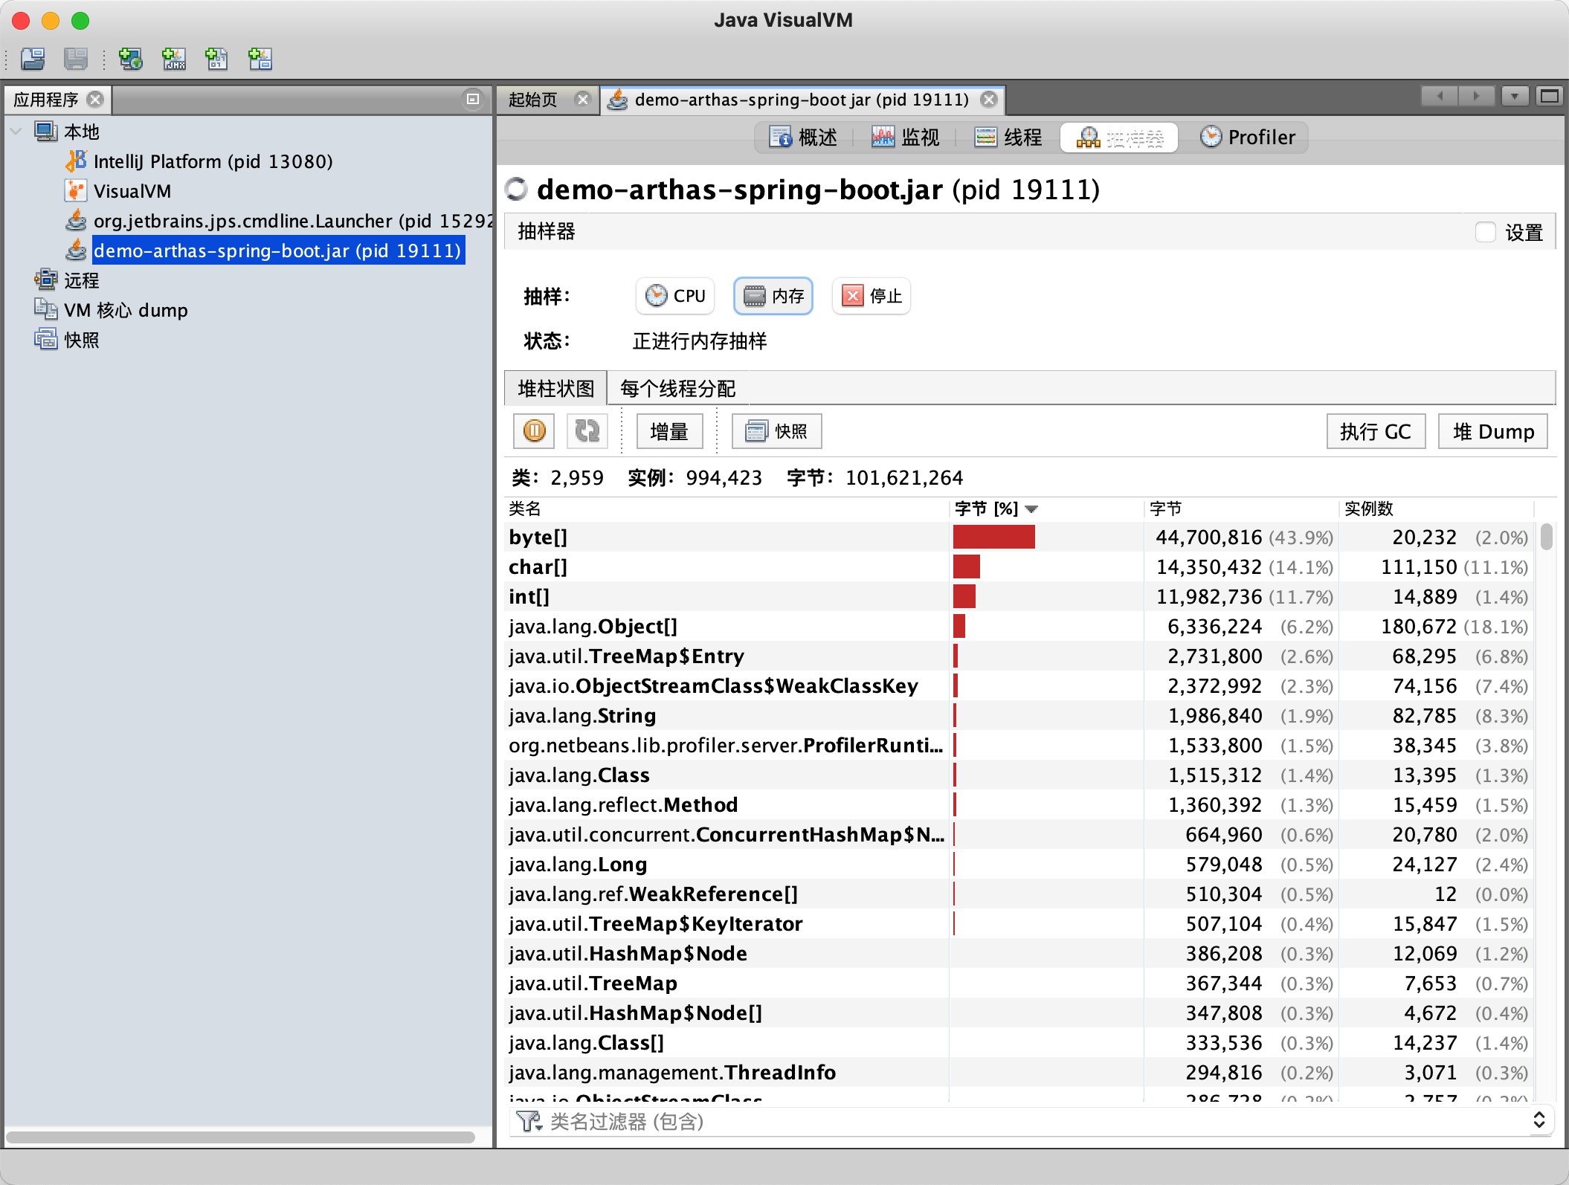Close the 起始页 tab
Image resolution: width=1569 pixels, height=1185 pixels.
pyautogui.click(x=583, y=99)
